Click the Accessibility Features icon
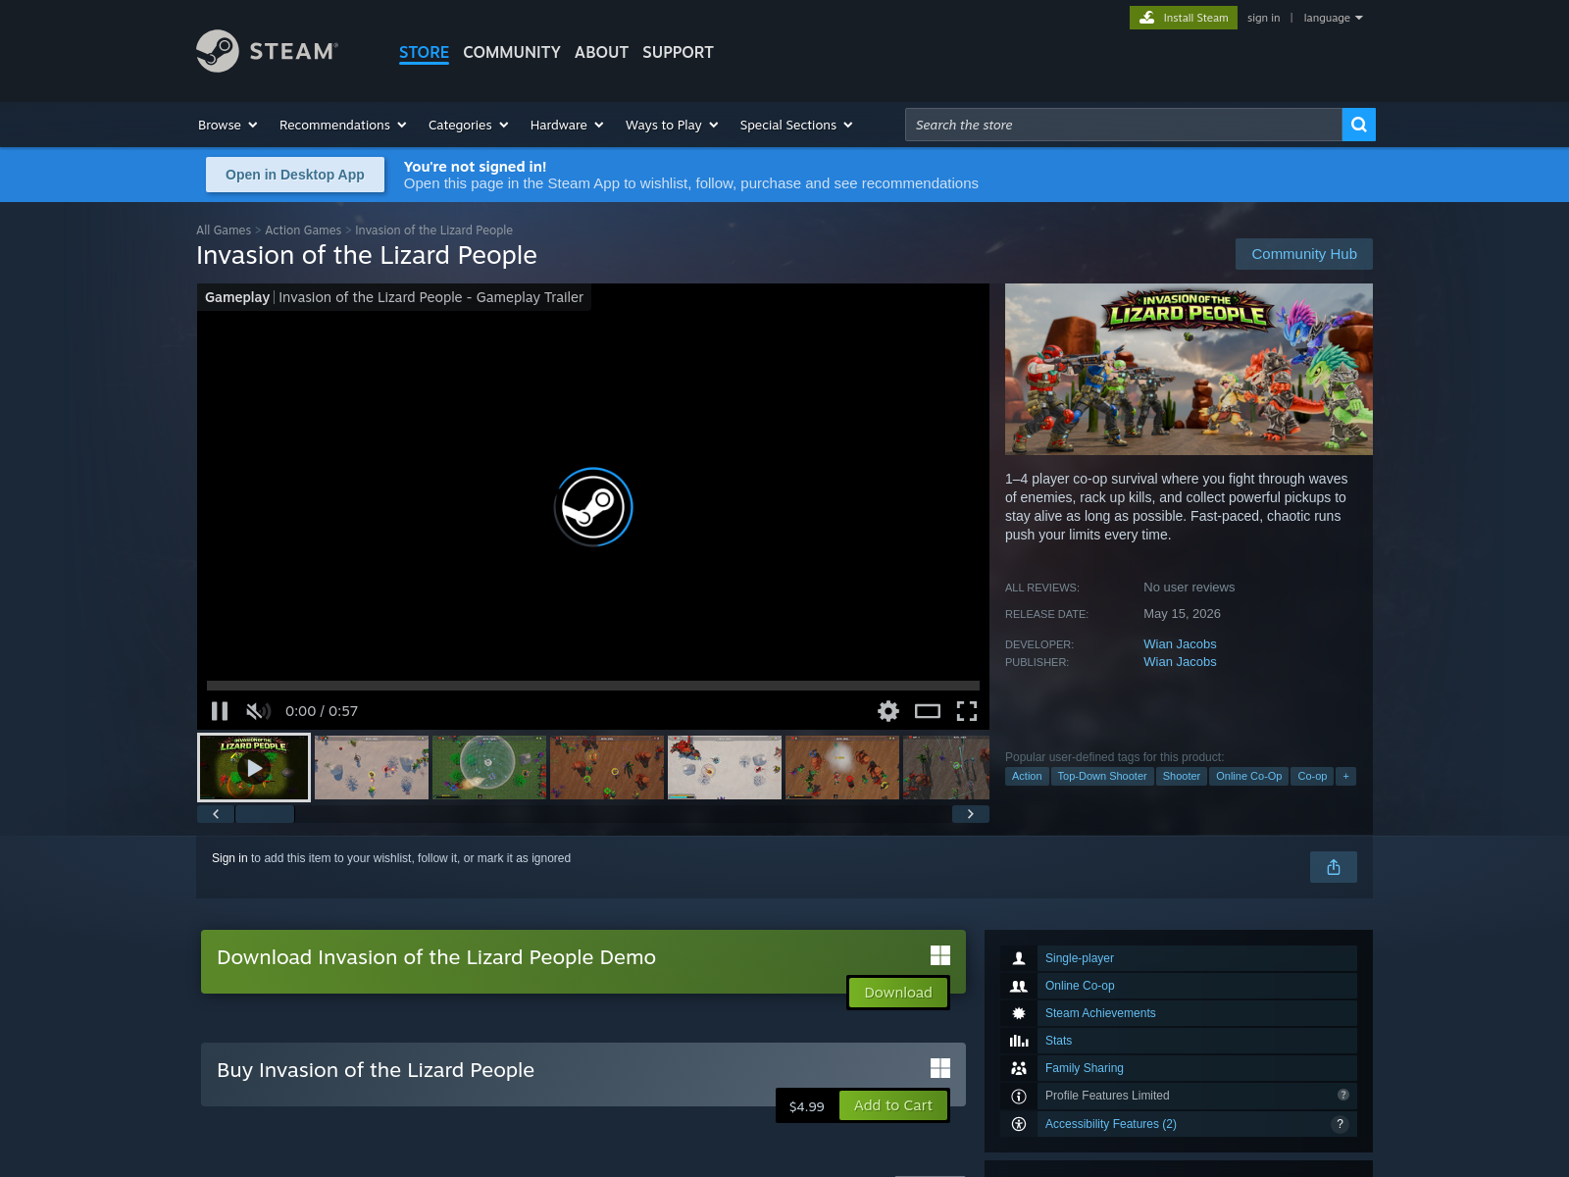Viewport: 1569px width, 1177px height. [x=1019, y=1124]
